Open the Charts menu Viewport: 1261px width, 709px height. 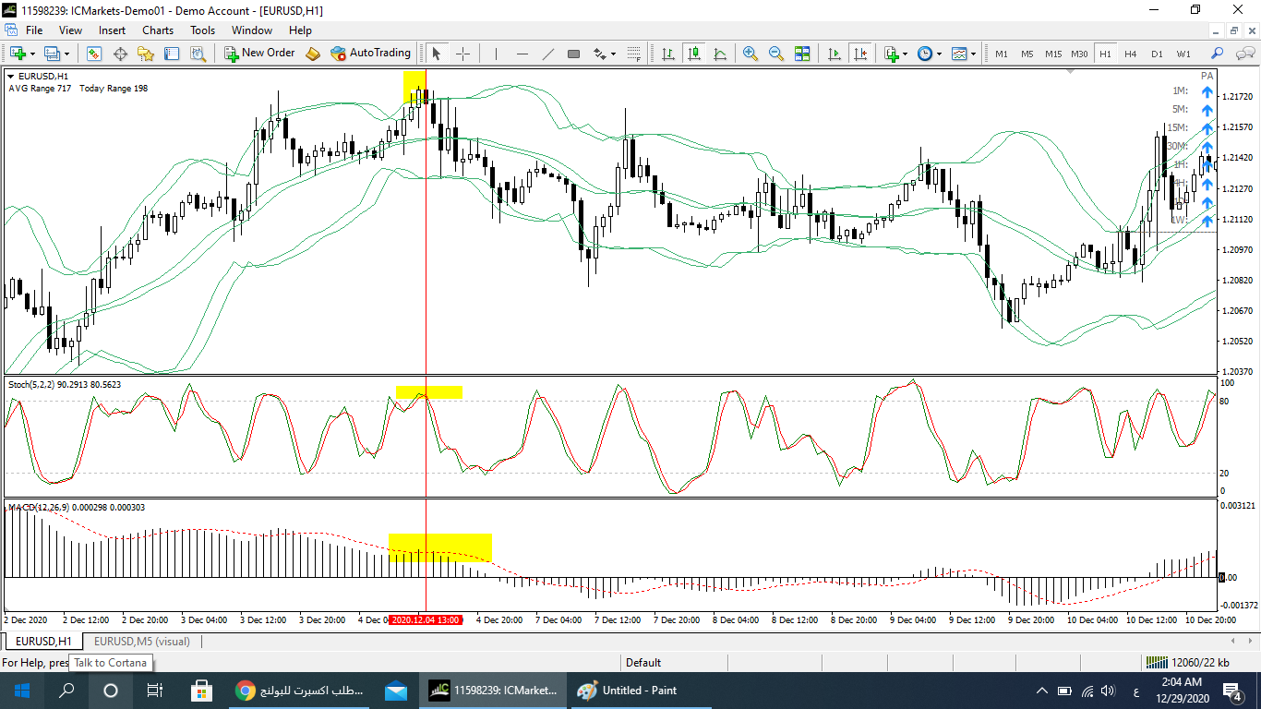[x=158, y=30]
